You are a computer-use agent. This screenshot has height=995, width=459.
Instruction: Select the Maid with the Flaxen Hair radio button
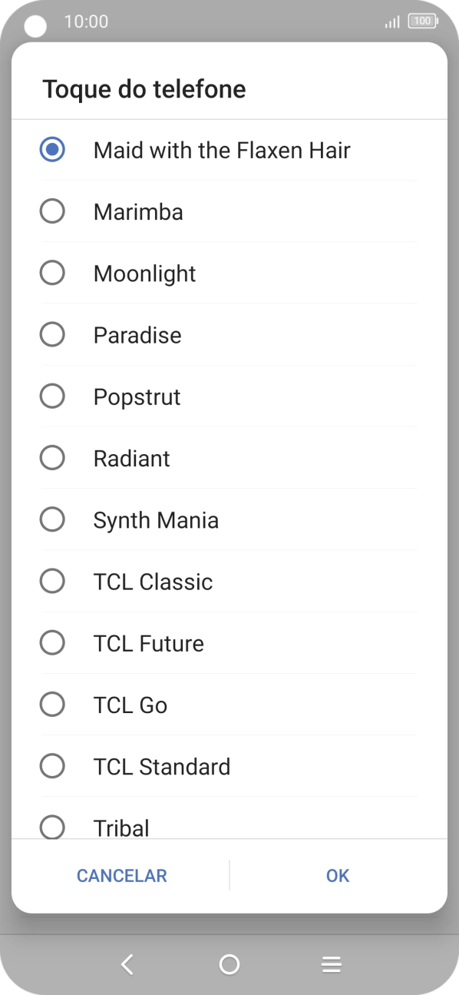tap(52, 149)
